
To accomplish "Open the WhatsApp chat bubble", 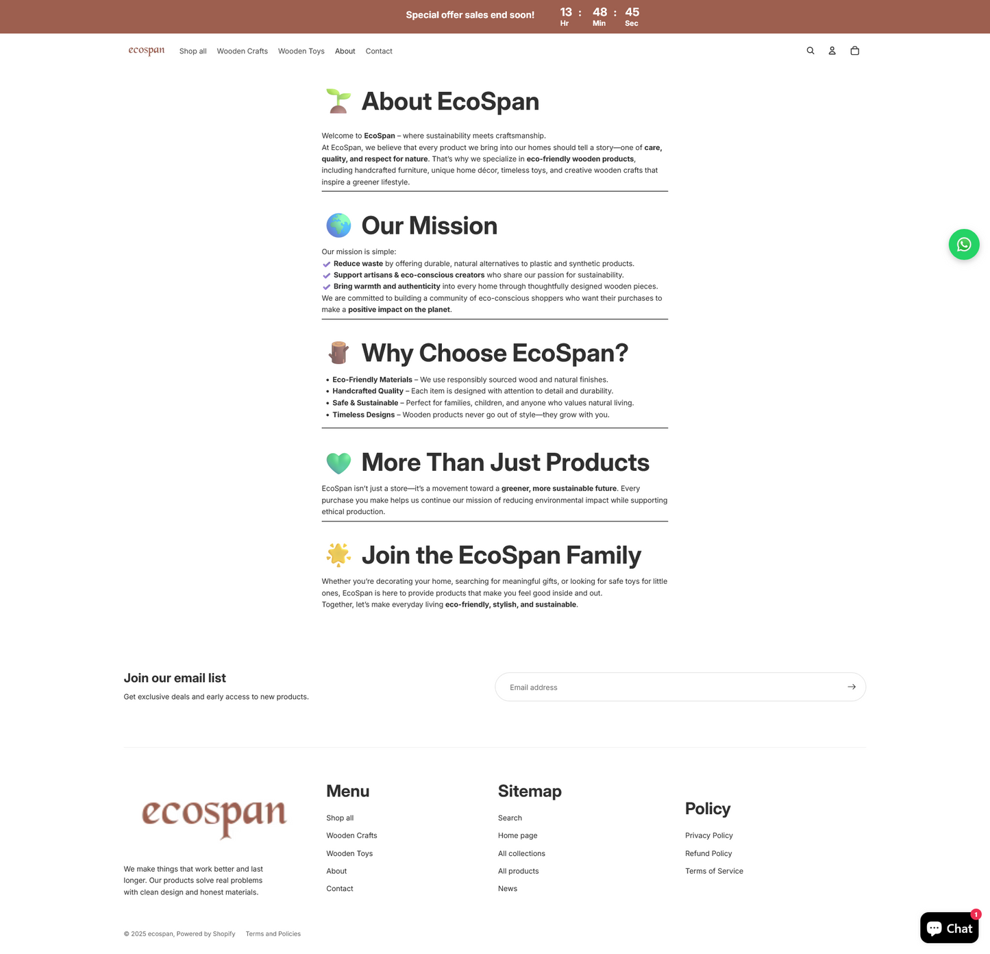I will (964, 244).
